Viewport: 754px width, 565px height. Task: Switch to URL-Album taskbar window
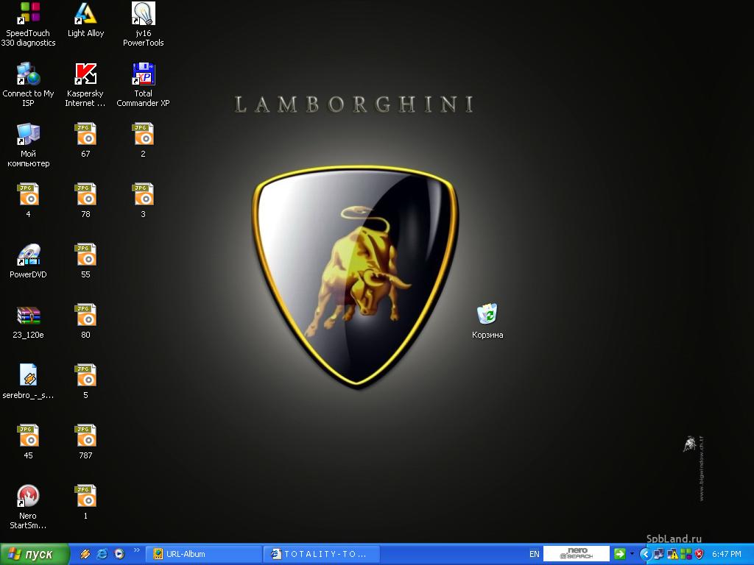203,554
